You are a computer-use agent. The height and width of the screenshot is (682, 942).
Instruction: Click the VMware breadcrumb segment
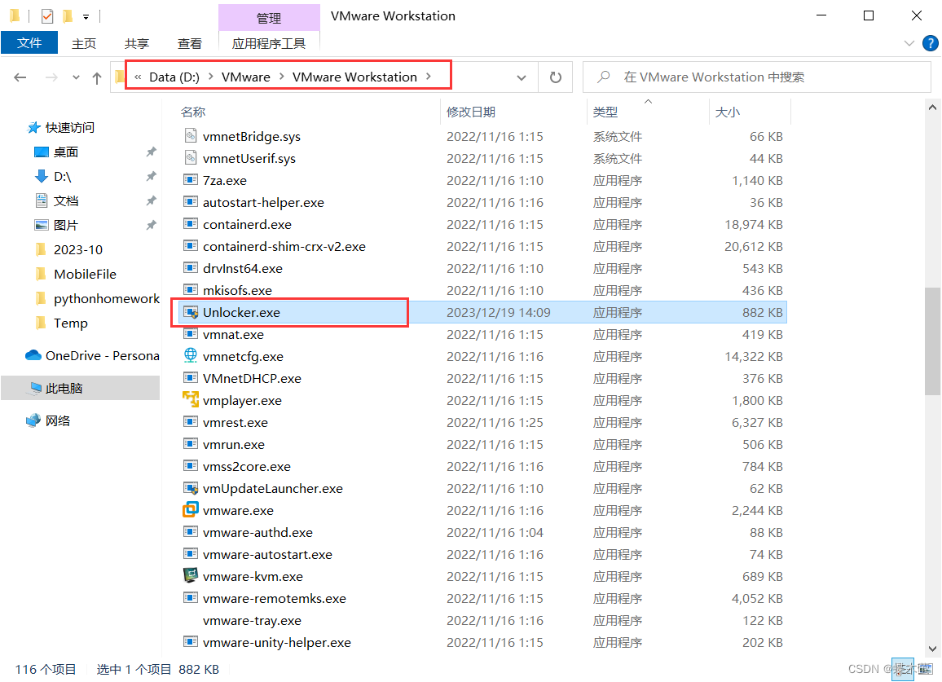tap(246, 77)
